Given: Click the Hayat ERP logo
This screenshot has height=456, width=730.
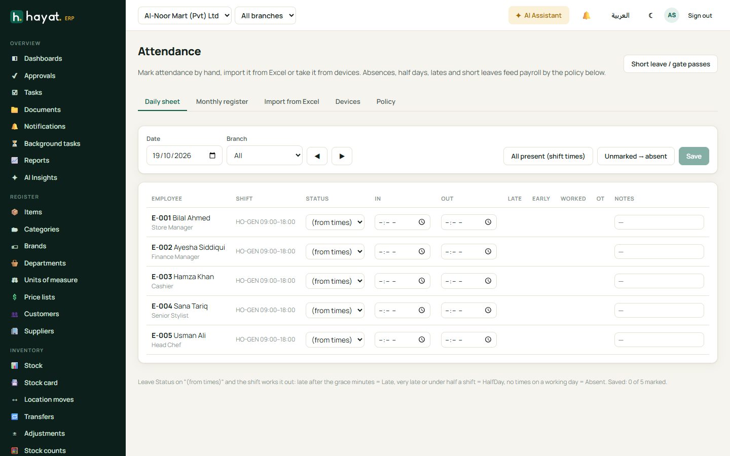Looking at the screenshot, I should [43, 17].
